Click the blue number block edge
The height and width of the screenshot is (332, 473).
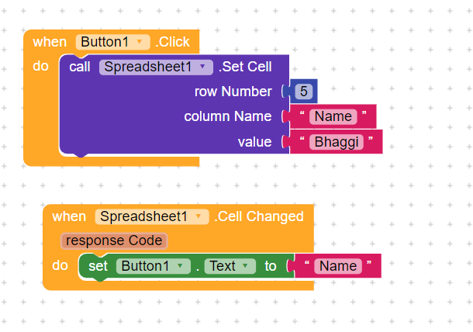290,92
